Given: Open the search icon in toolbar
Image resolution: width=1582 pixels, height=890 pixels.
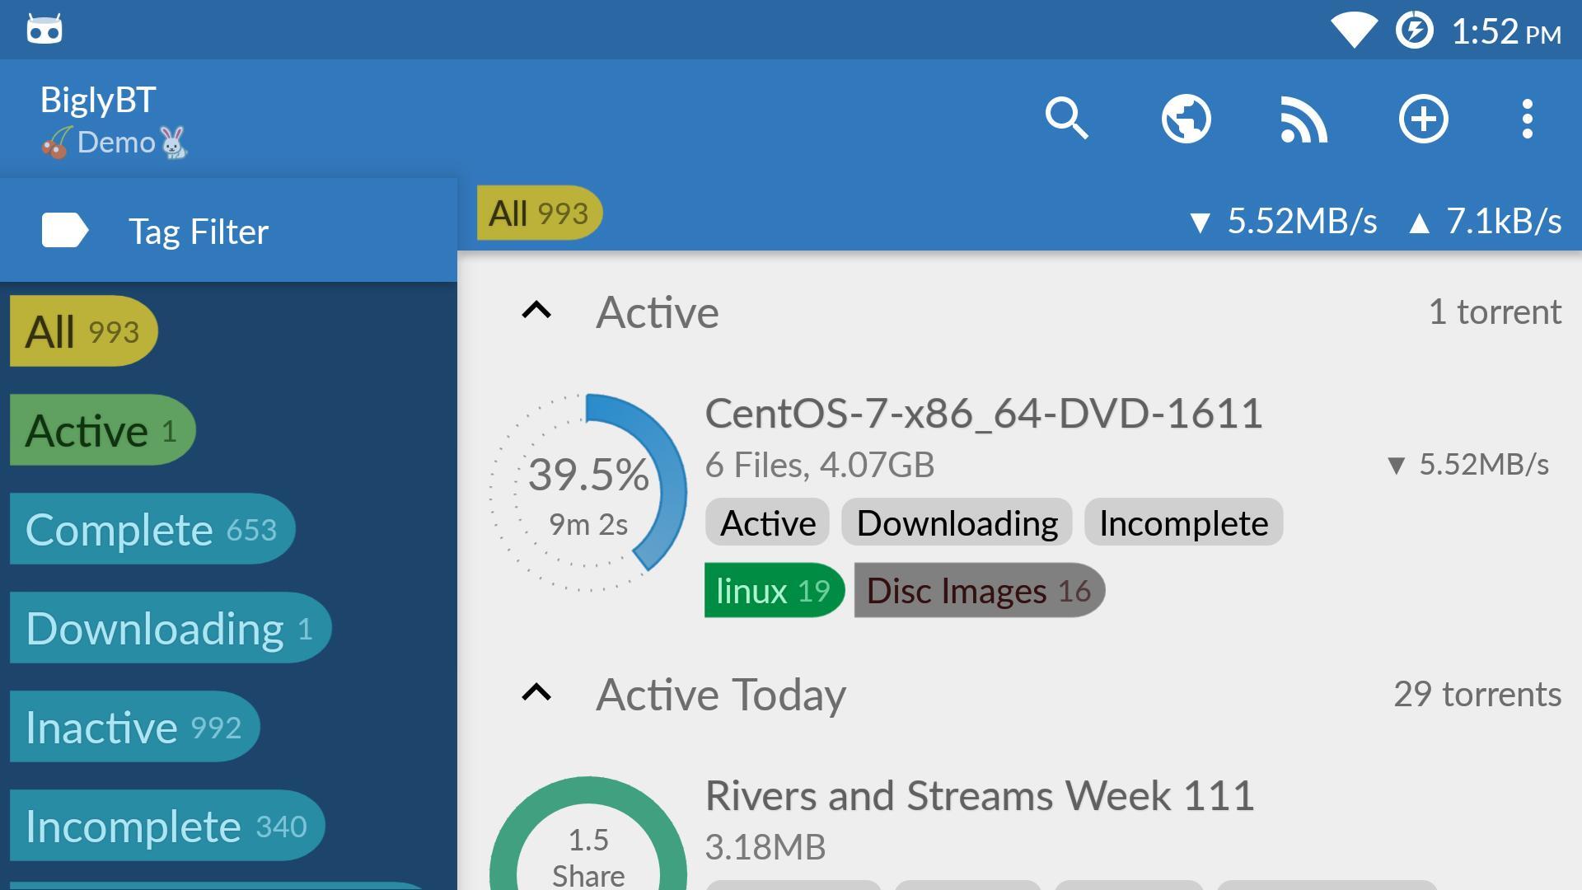Looking at the screenshot, I should pos(1066,119).
